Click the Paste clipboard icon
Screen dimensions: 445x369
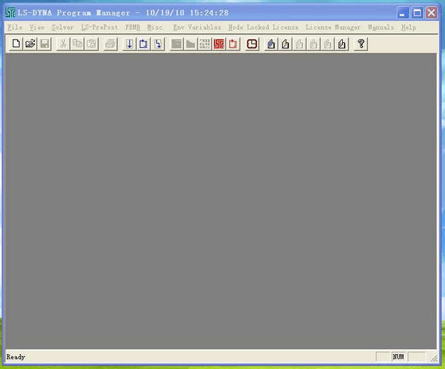coord(91,44)
